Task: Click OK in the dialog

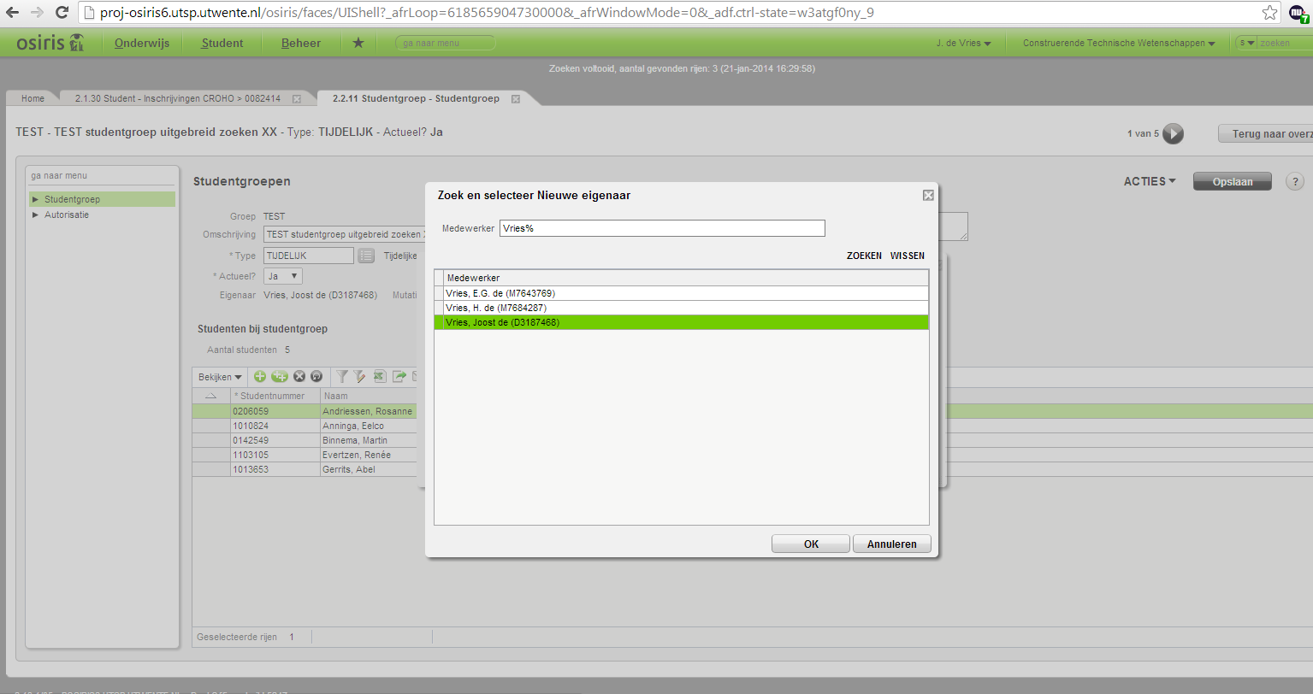Action: pos(811,544)
